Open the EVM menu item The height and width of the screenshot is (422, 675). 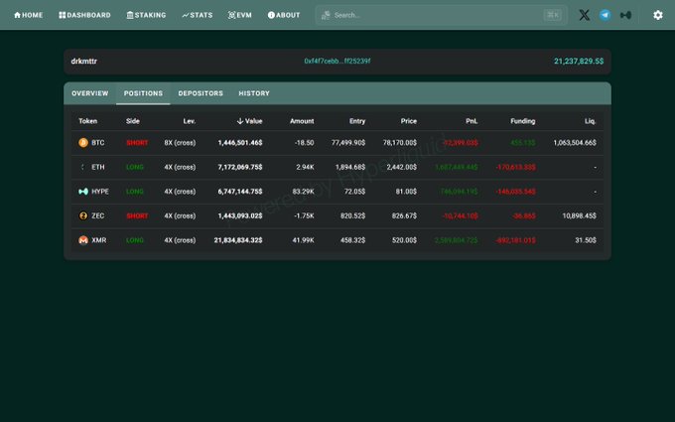click(240, 15)
